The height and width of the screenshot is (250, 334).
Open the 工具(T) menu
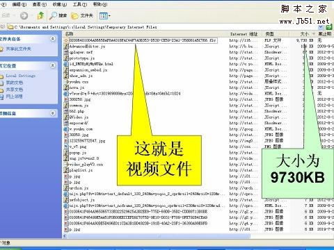tap(80, 4)
